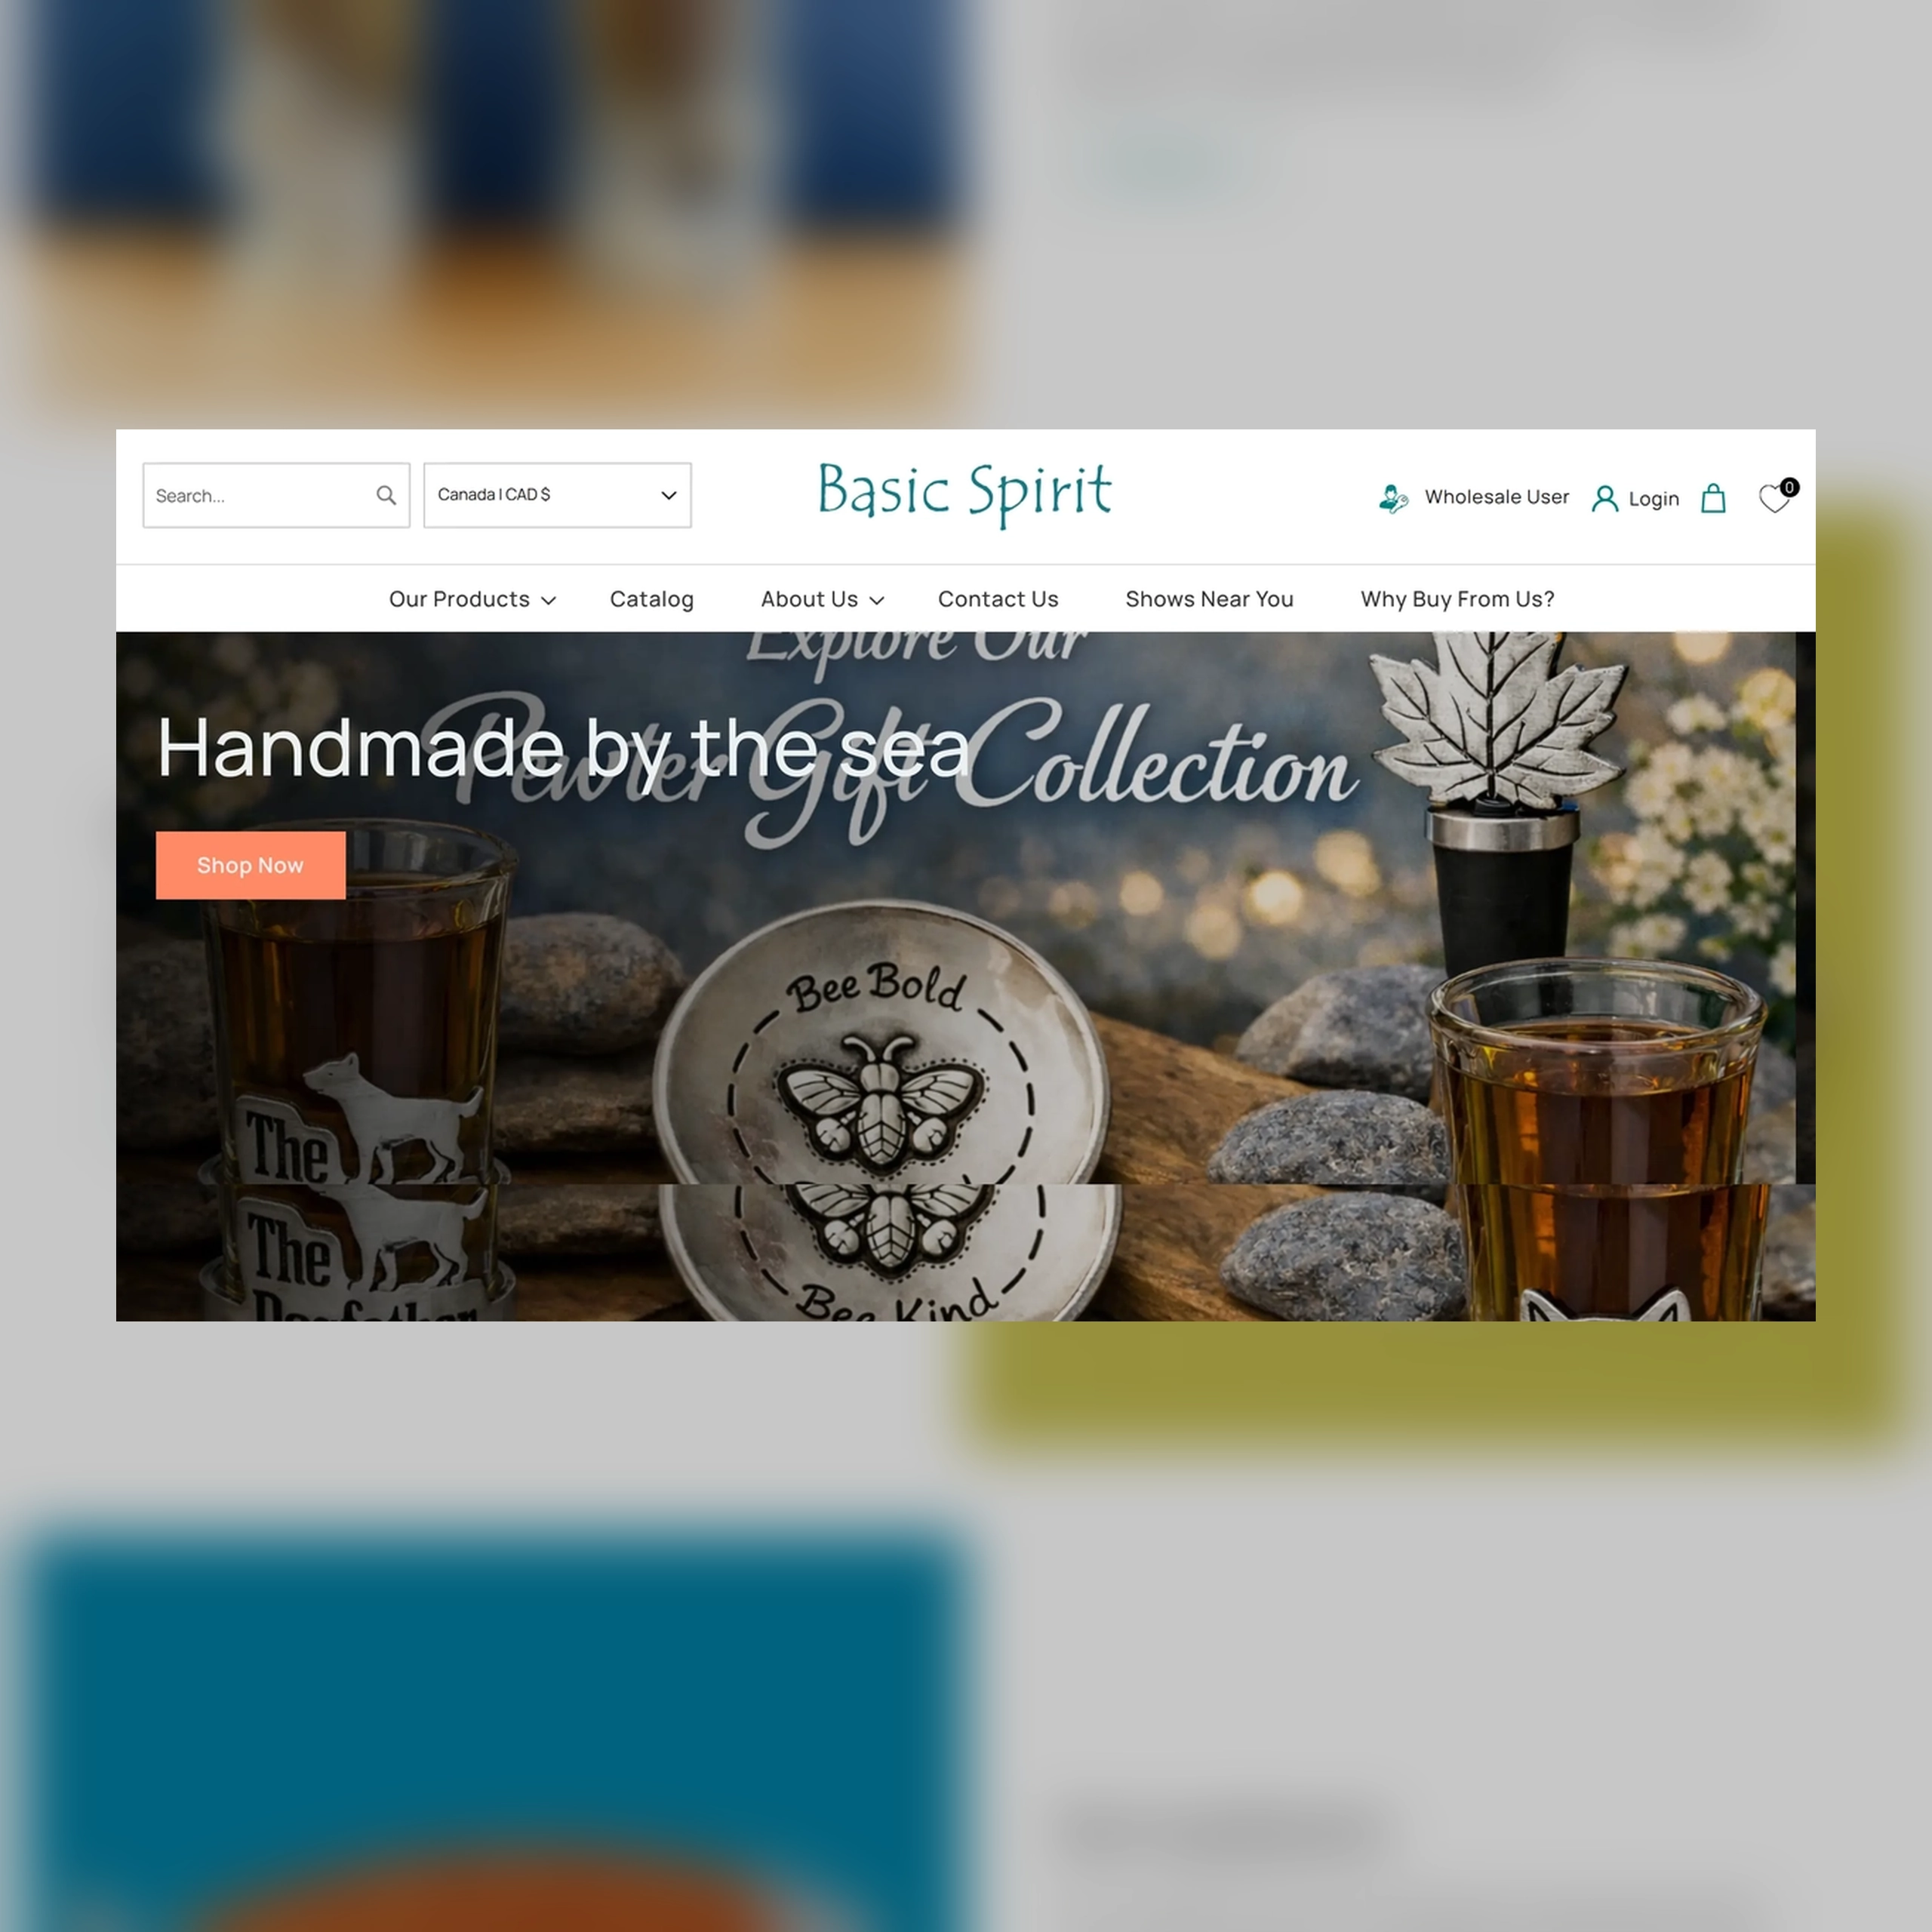Click the search magnifier icon

(386, 495)
